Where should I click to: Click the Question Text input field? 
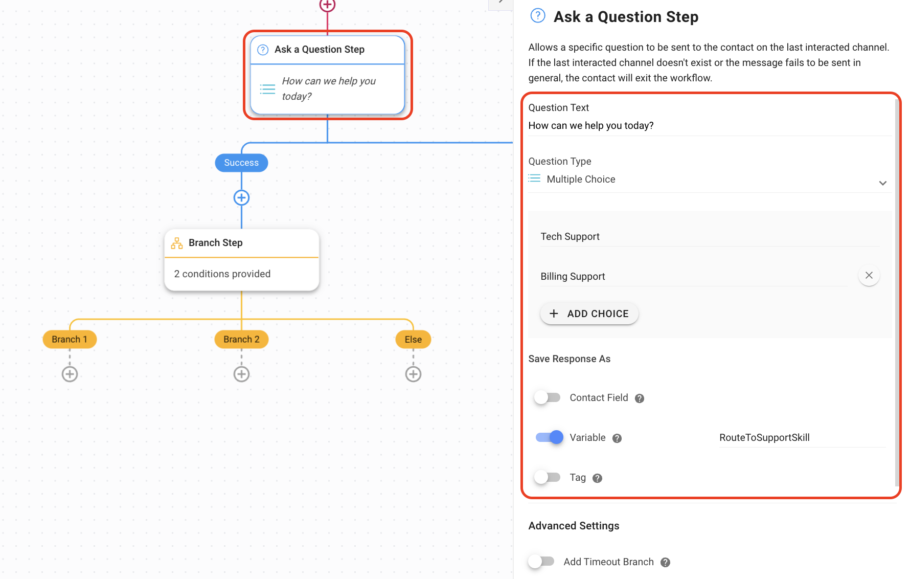tap(708, 126)
